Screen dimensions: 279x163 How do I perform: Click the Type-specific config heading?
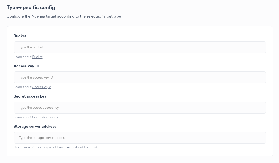(31, 7)
